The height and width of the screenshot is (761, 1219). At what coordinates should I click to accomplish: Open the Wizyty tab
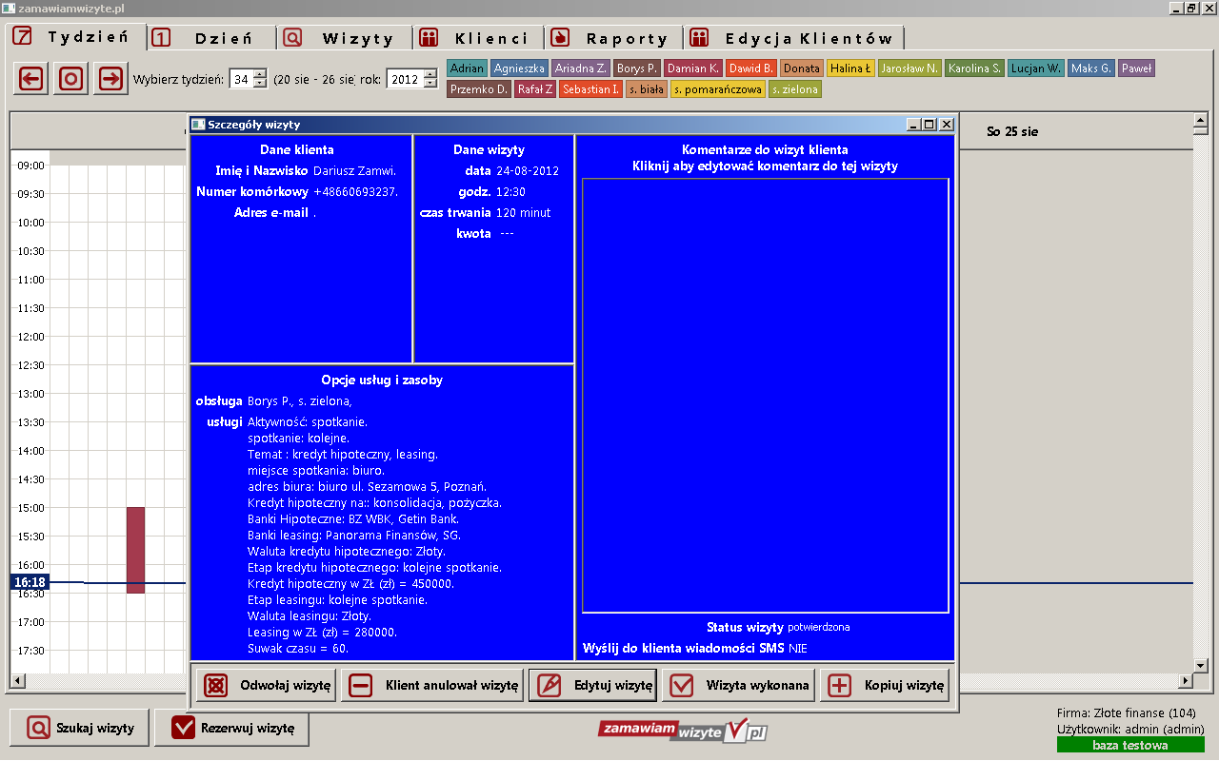click(x=345, y=38)
